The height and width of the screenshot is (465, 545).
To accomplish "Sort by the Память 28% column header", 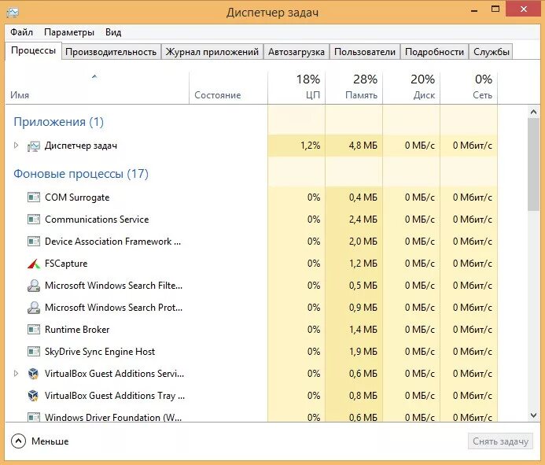I will point(354,87).
